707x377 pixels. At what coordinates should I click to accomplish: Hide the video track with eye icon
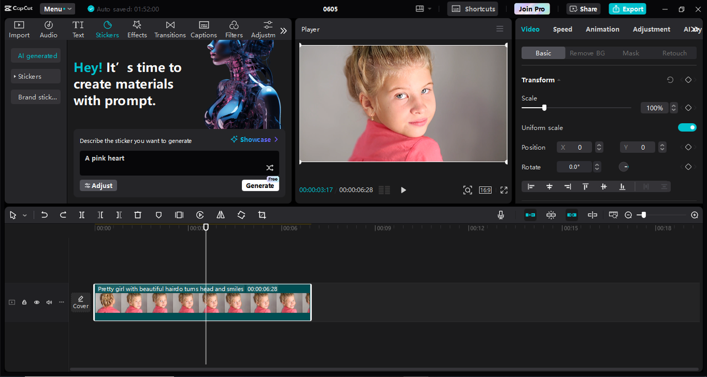(x=36, y=302)
